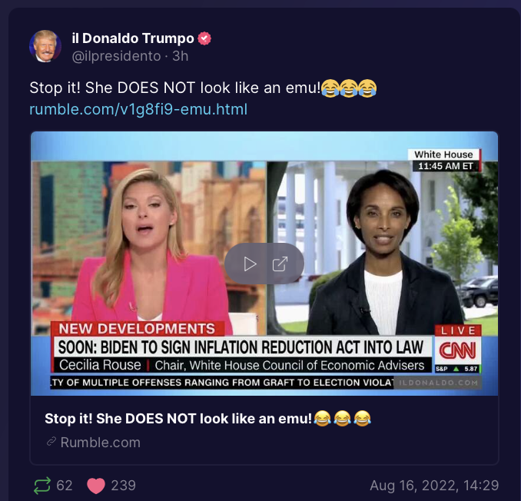521x501 pixels.
Task: Play the embedded video
Action: pos(250,264)
